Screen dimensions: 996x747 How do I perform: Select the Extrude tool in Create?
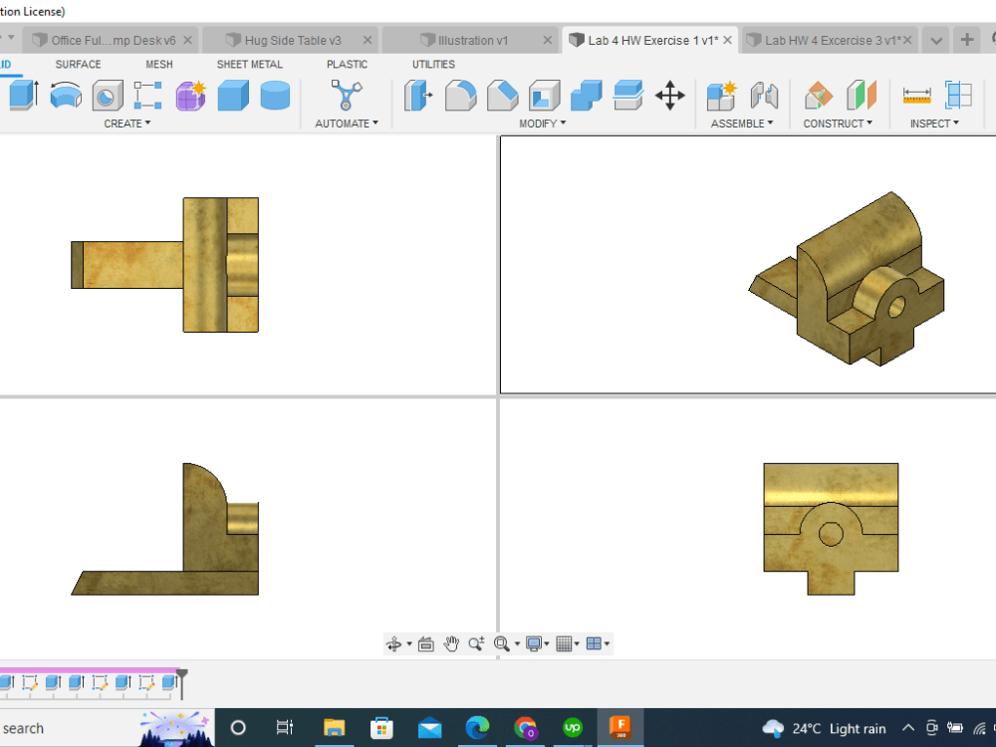pyautogui.click(x=24, y=96)
